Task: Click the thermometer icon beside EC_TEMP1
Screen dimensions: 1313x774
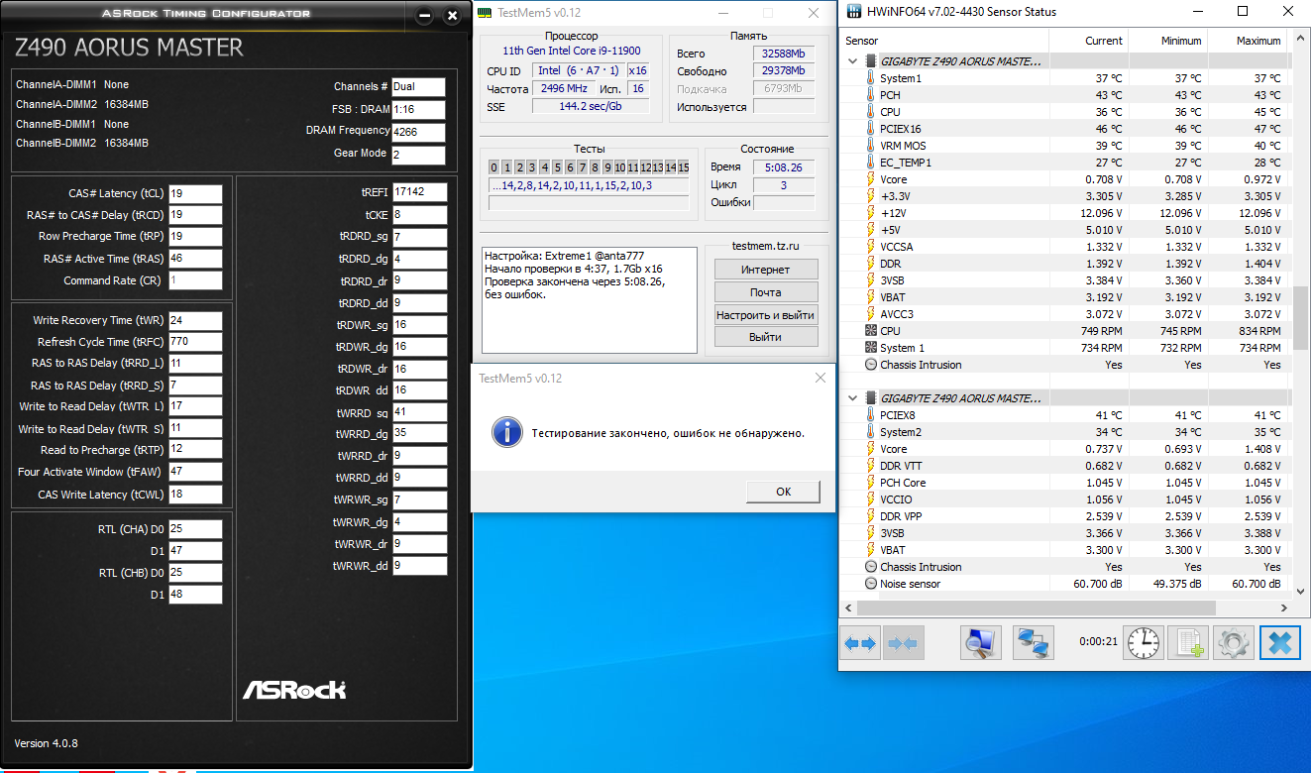Action: coord(870,163)
